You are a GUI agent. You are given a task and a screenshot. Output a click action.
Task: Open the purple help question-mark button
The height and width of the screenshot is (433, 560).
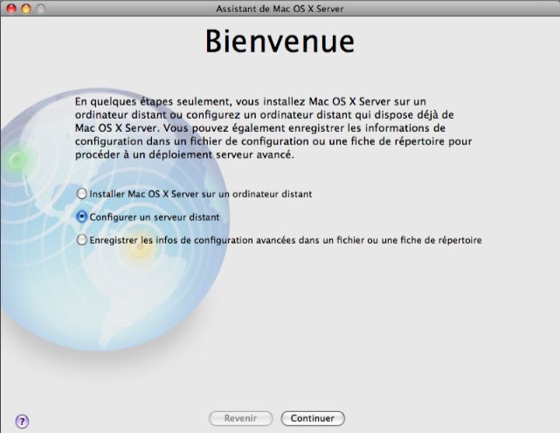(22, 422)
